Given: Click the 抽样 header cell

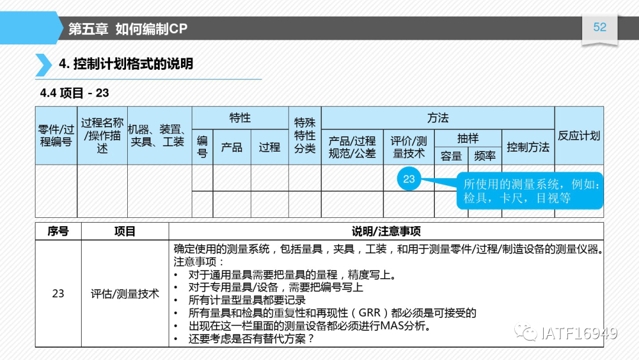Looking at the screenshot, I should click(x=468, y=138).
